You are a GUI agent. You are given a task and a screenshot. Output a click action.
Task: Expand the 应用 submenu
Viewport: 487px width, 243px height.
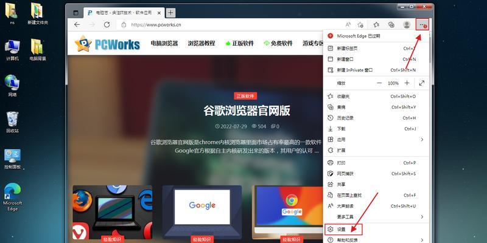coord(376,140)
